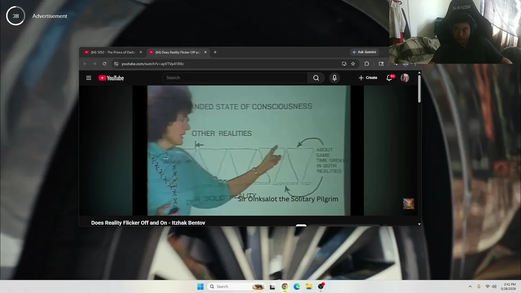Click video title 'Does Reality Flicker Off and On'
521x293 pixels.
coord(148,223)
